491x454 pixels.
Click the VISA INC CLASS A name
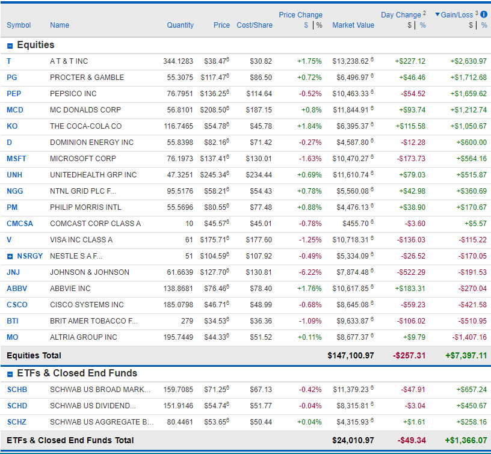(x=81, y=240)
